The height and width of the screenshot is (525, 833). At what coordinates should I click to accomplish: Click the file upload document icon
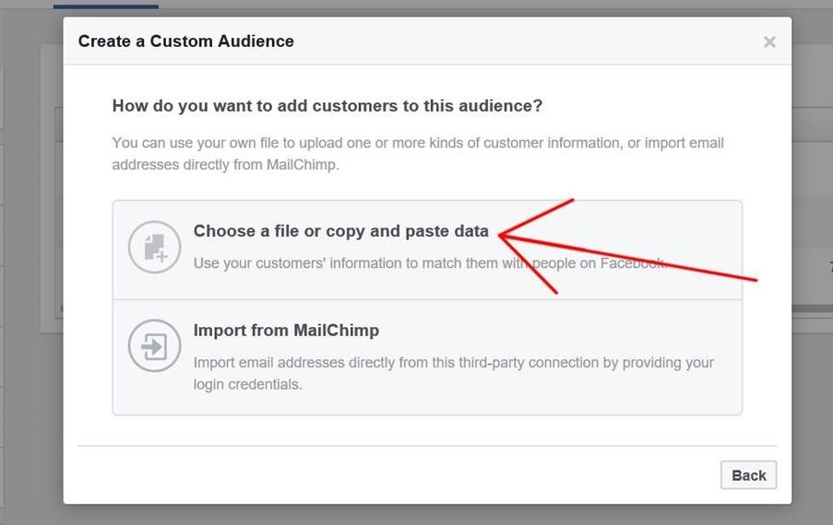(154, 248)
